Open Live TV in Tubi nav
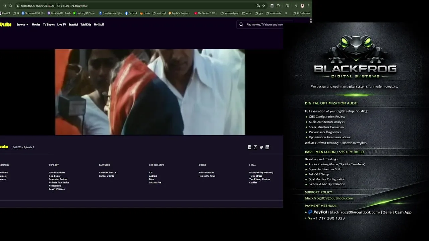This screenshot has height=241, width=429. tap(61, 24)
